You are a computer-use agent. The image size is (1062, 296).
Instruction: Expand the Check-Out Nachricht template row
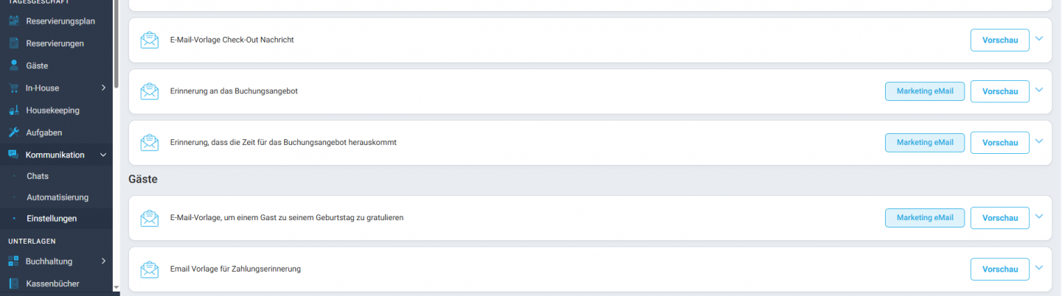pyautogui.click(x=1039, y=39)
